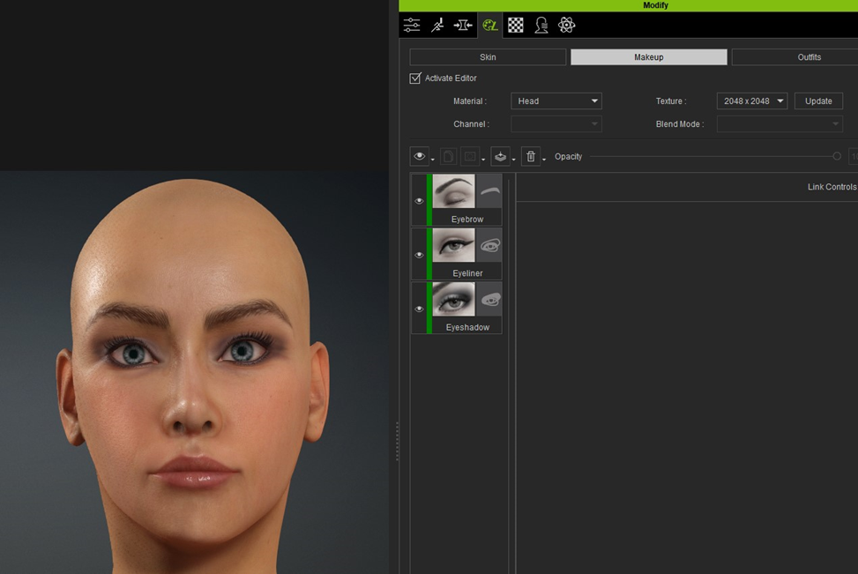Click the Opacity slider handle

pos(837,156)
